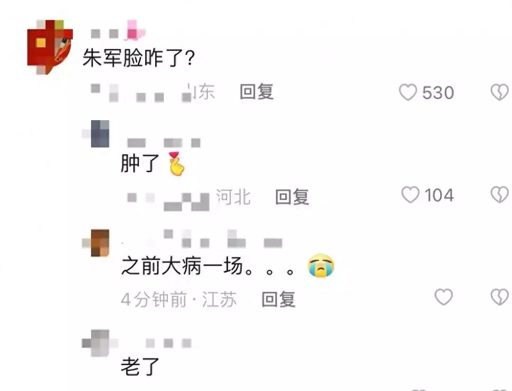Image resolution: width=512 pixels, height=391 pixels.
Task: Click 回复 under the 肿了 comment
Action: point(292,197)
